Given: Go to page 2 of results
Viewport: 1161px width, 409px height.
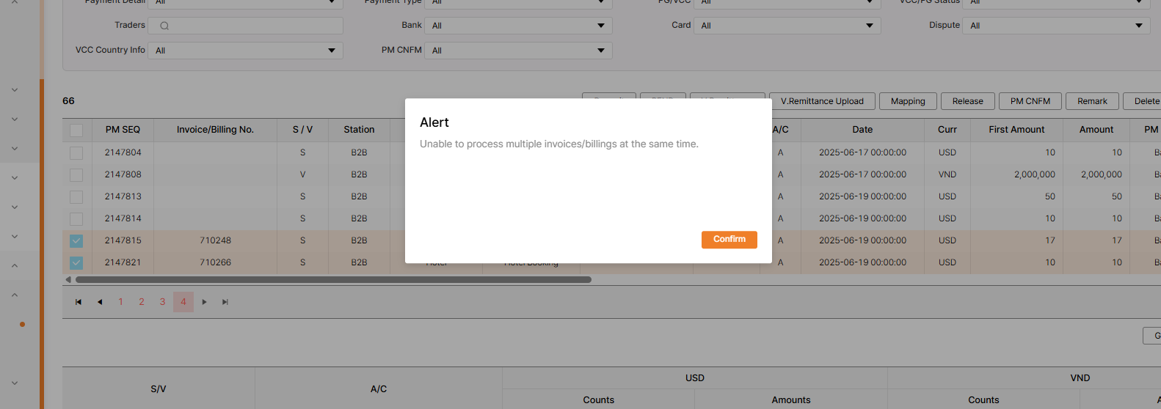Looking at the screenshot, I should click(142, 302).
